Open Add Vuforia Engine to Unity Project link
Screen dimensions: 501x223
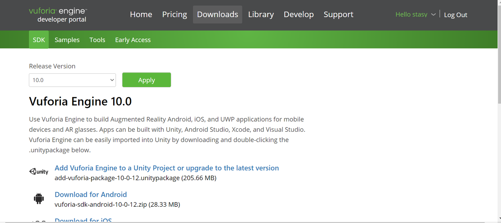coord(167,168)
